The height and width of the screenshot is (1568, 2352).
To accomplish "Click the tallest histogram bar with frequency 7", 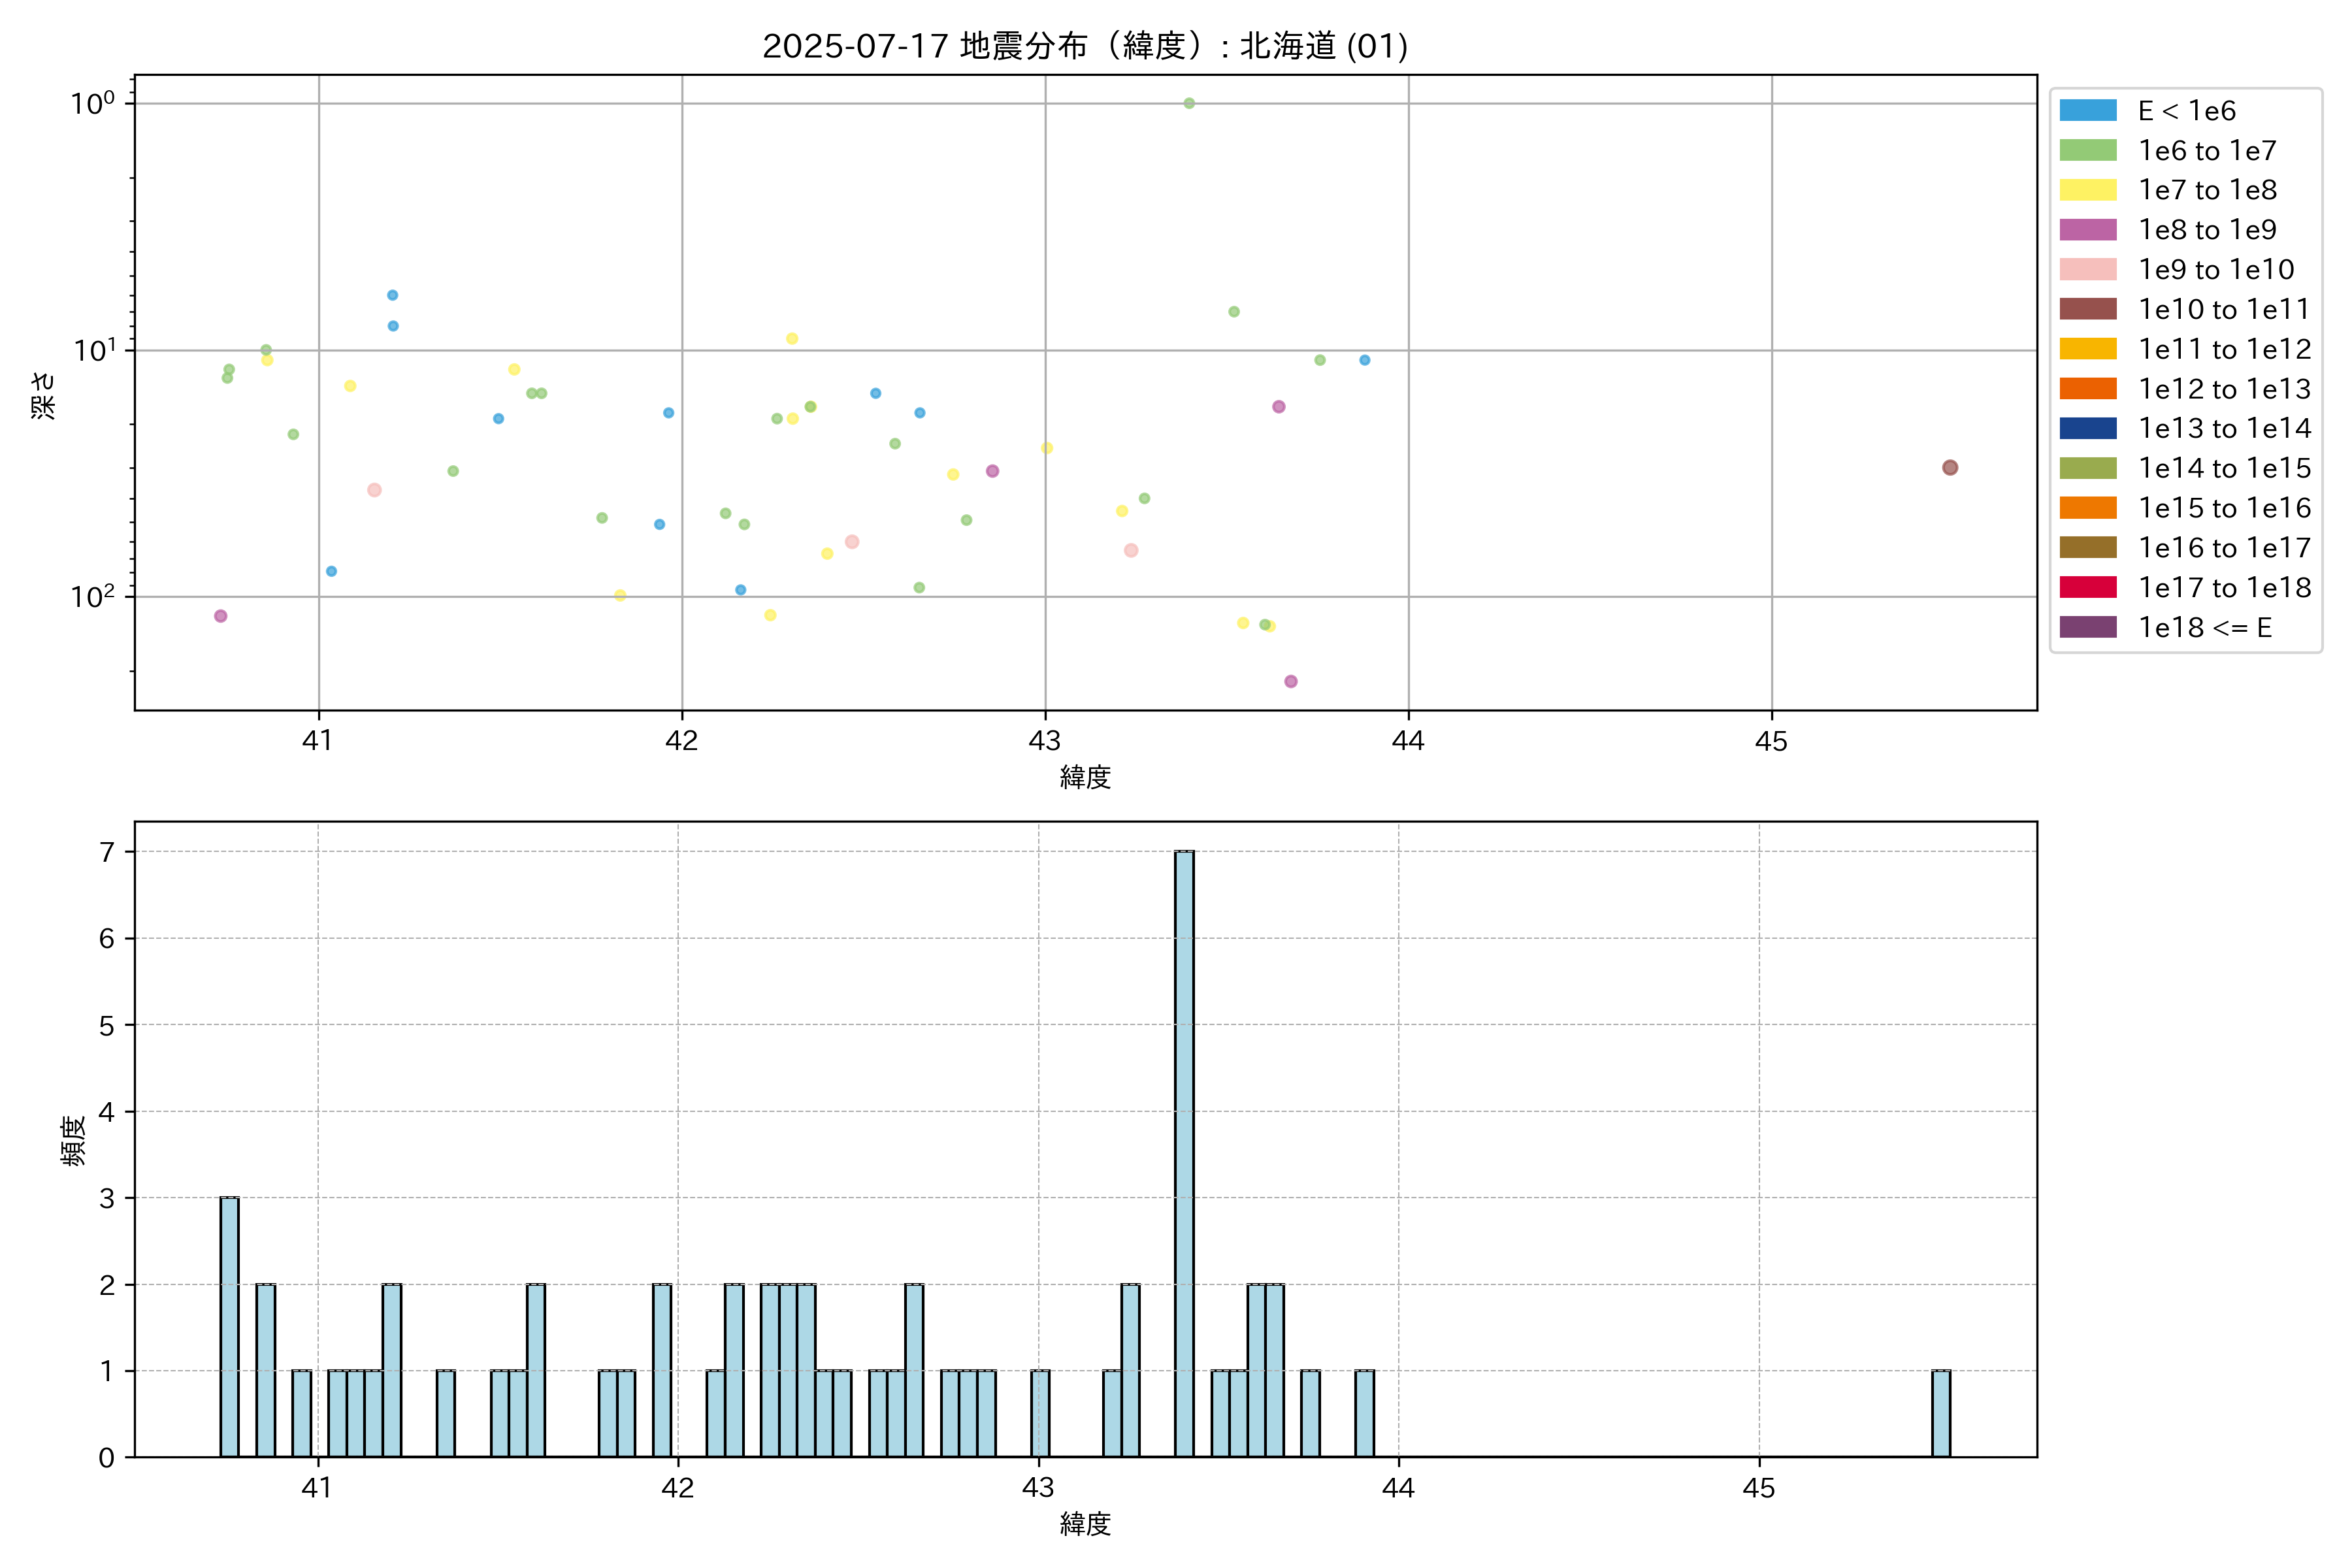I will tap(1184, 1153).
